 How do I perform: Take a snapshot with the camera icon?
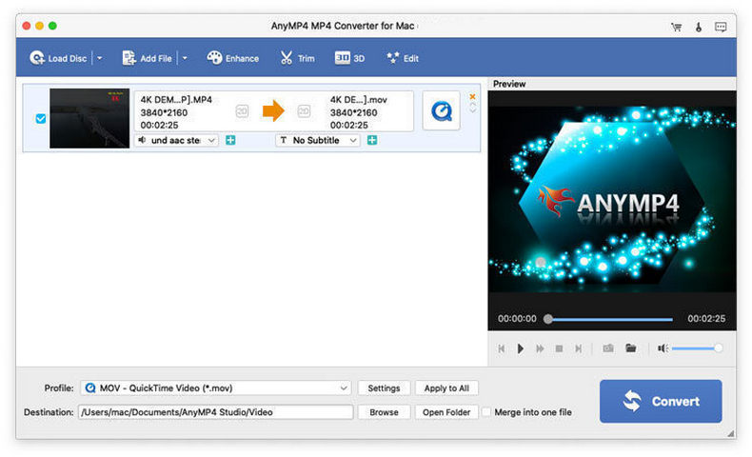(x=608, y=348)
